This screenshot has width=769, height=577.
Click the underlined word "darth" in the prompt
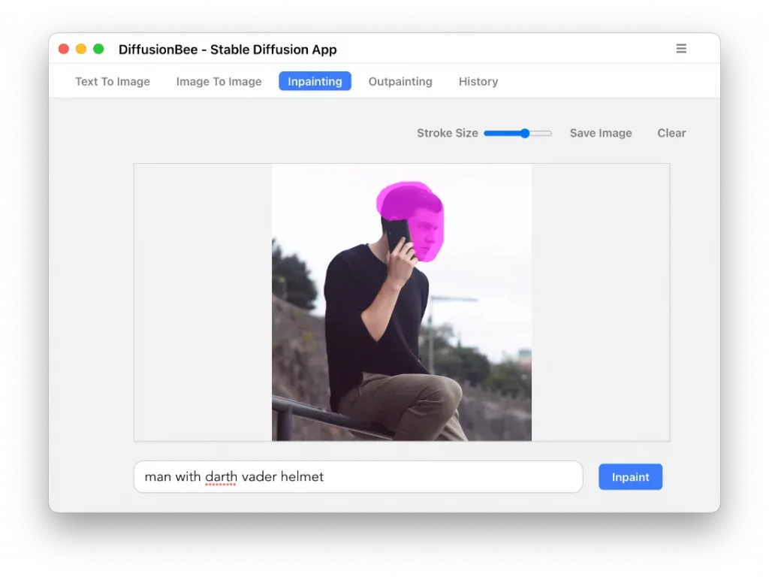(221, 477)
